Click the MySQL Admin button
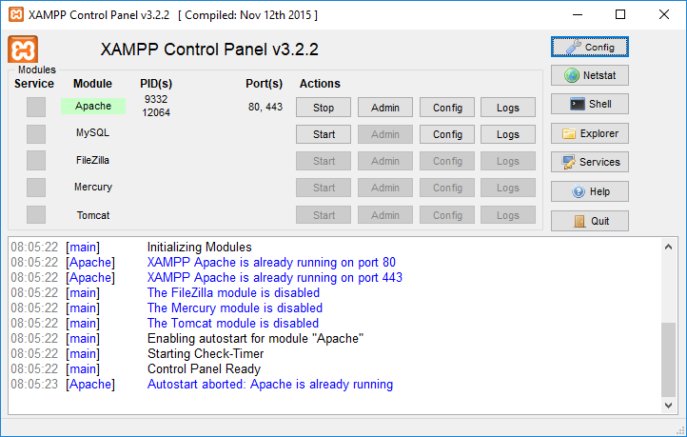Image resolution: width=687 pixels, height=437 pixels. point(385,134)
